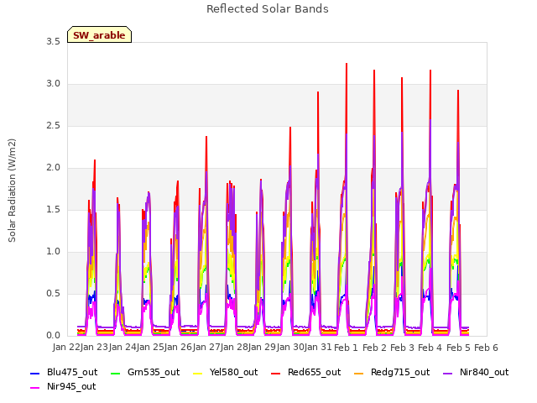537x403 pixels.
Task: Click the SW_arable annotation label
Action: 99,35
